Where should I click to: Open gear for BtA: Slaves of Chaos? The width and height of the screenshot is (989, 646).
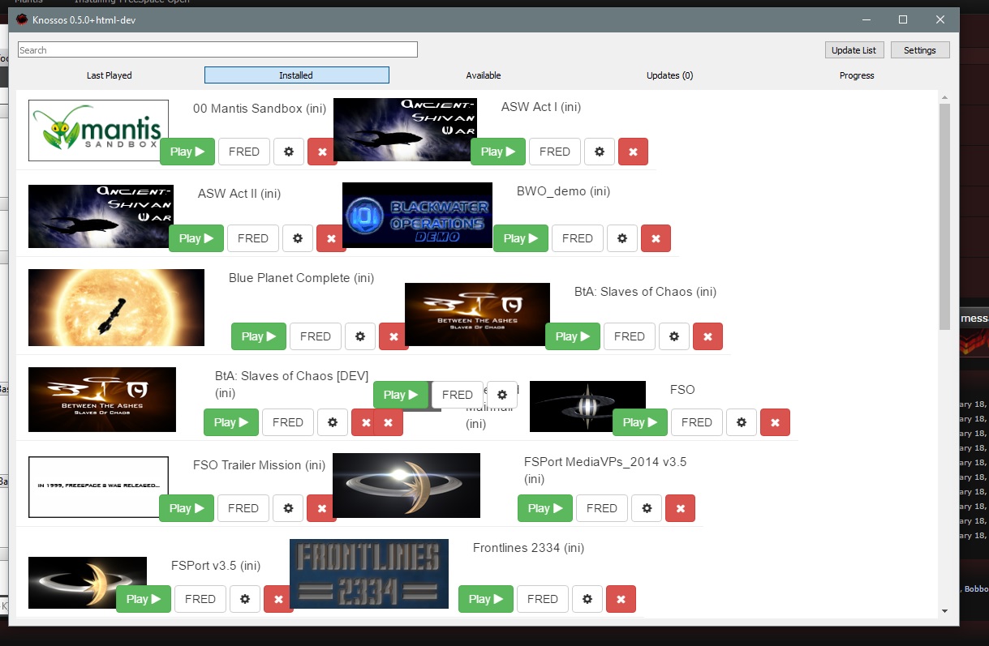tap(674, 336)
